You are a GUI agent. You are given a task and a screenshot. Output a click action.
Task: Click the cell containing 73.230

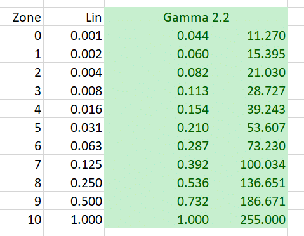coord(249,145)
